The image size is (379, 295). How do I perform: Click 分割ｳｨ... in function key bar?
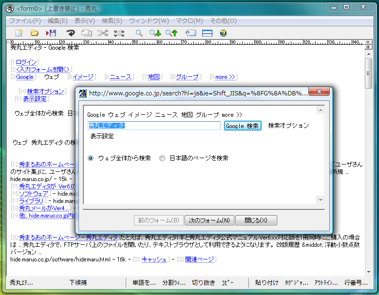173,283
